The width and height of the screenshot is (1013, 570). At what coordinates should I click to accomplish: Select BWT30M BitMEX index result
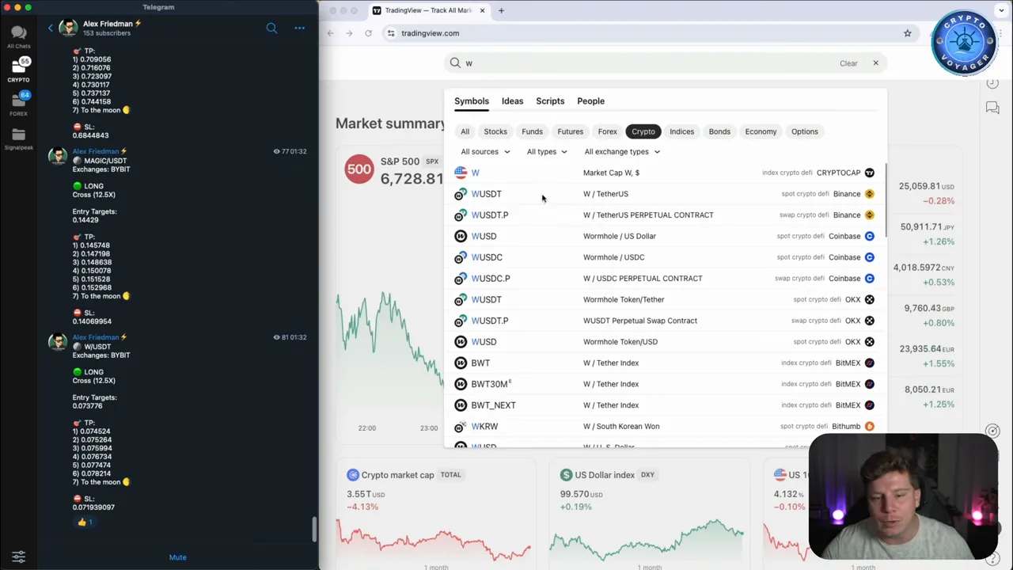pyautogui.click(x=665, y=384)
